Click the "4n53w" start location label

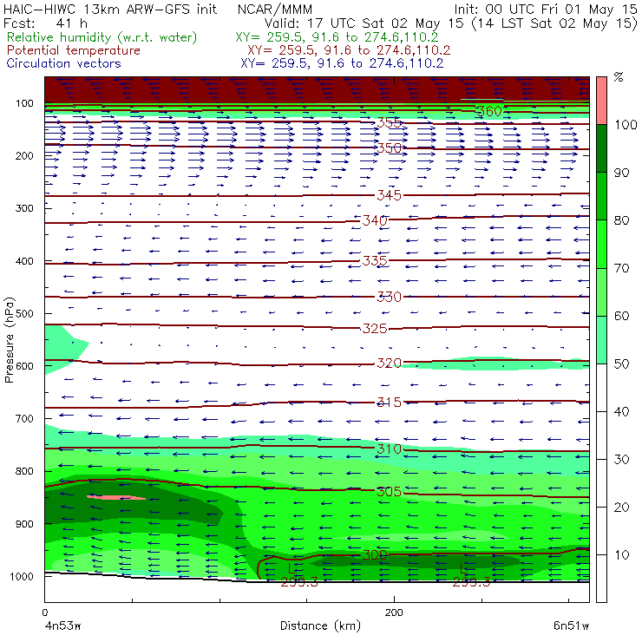click(x=62, y=626)
